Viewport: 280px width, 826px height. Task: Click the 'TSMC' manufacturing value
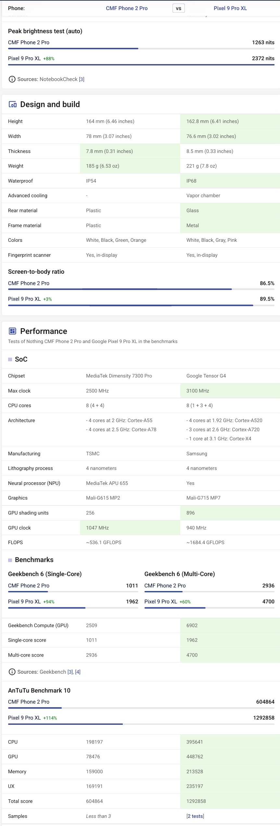pyautogui.click(x=93, y=454)
